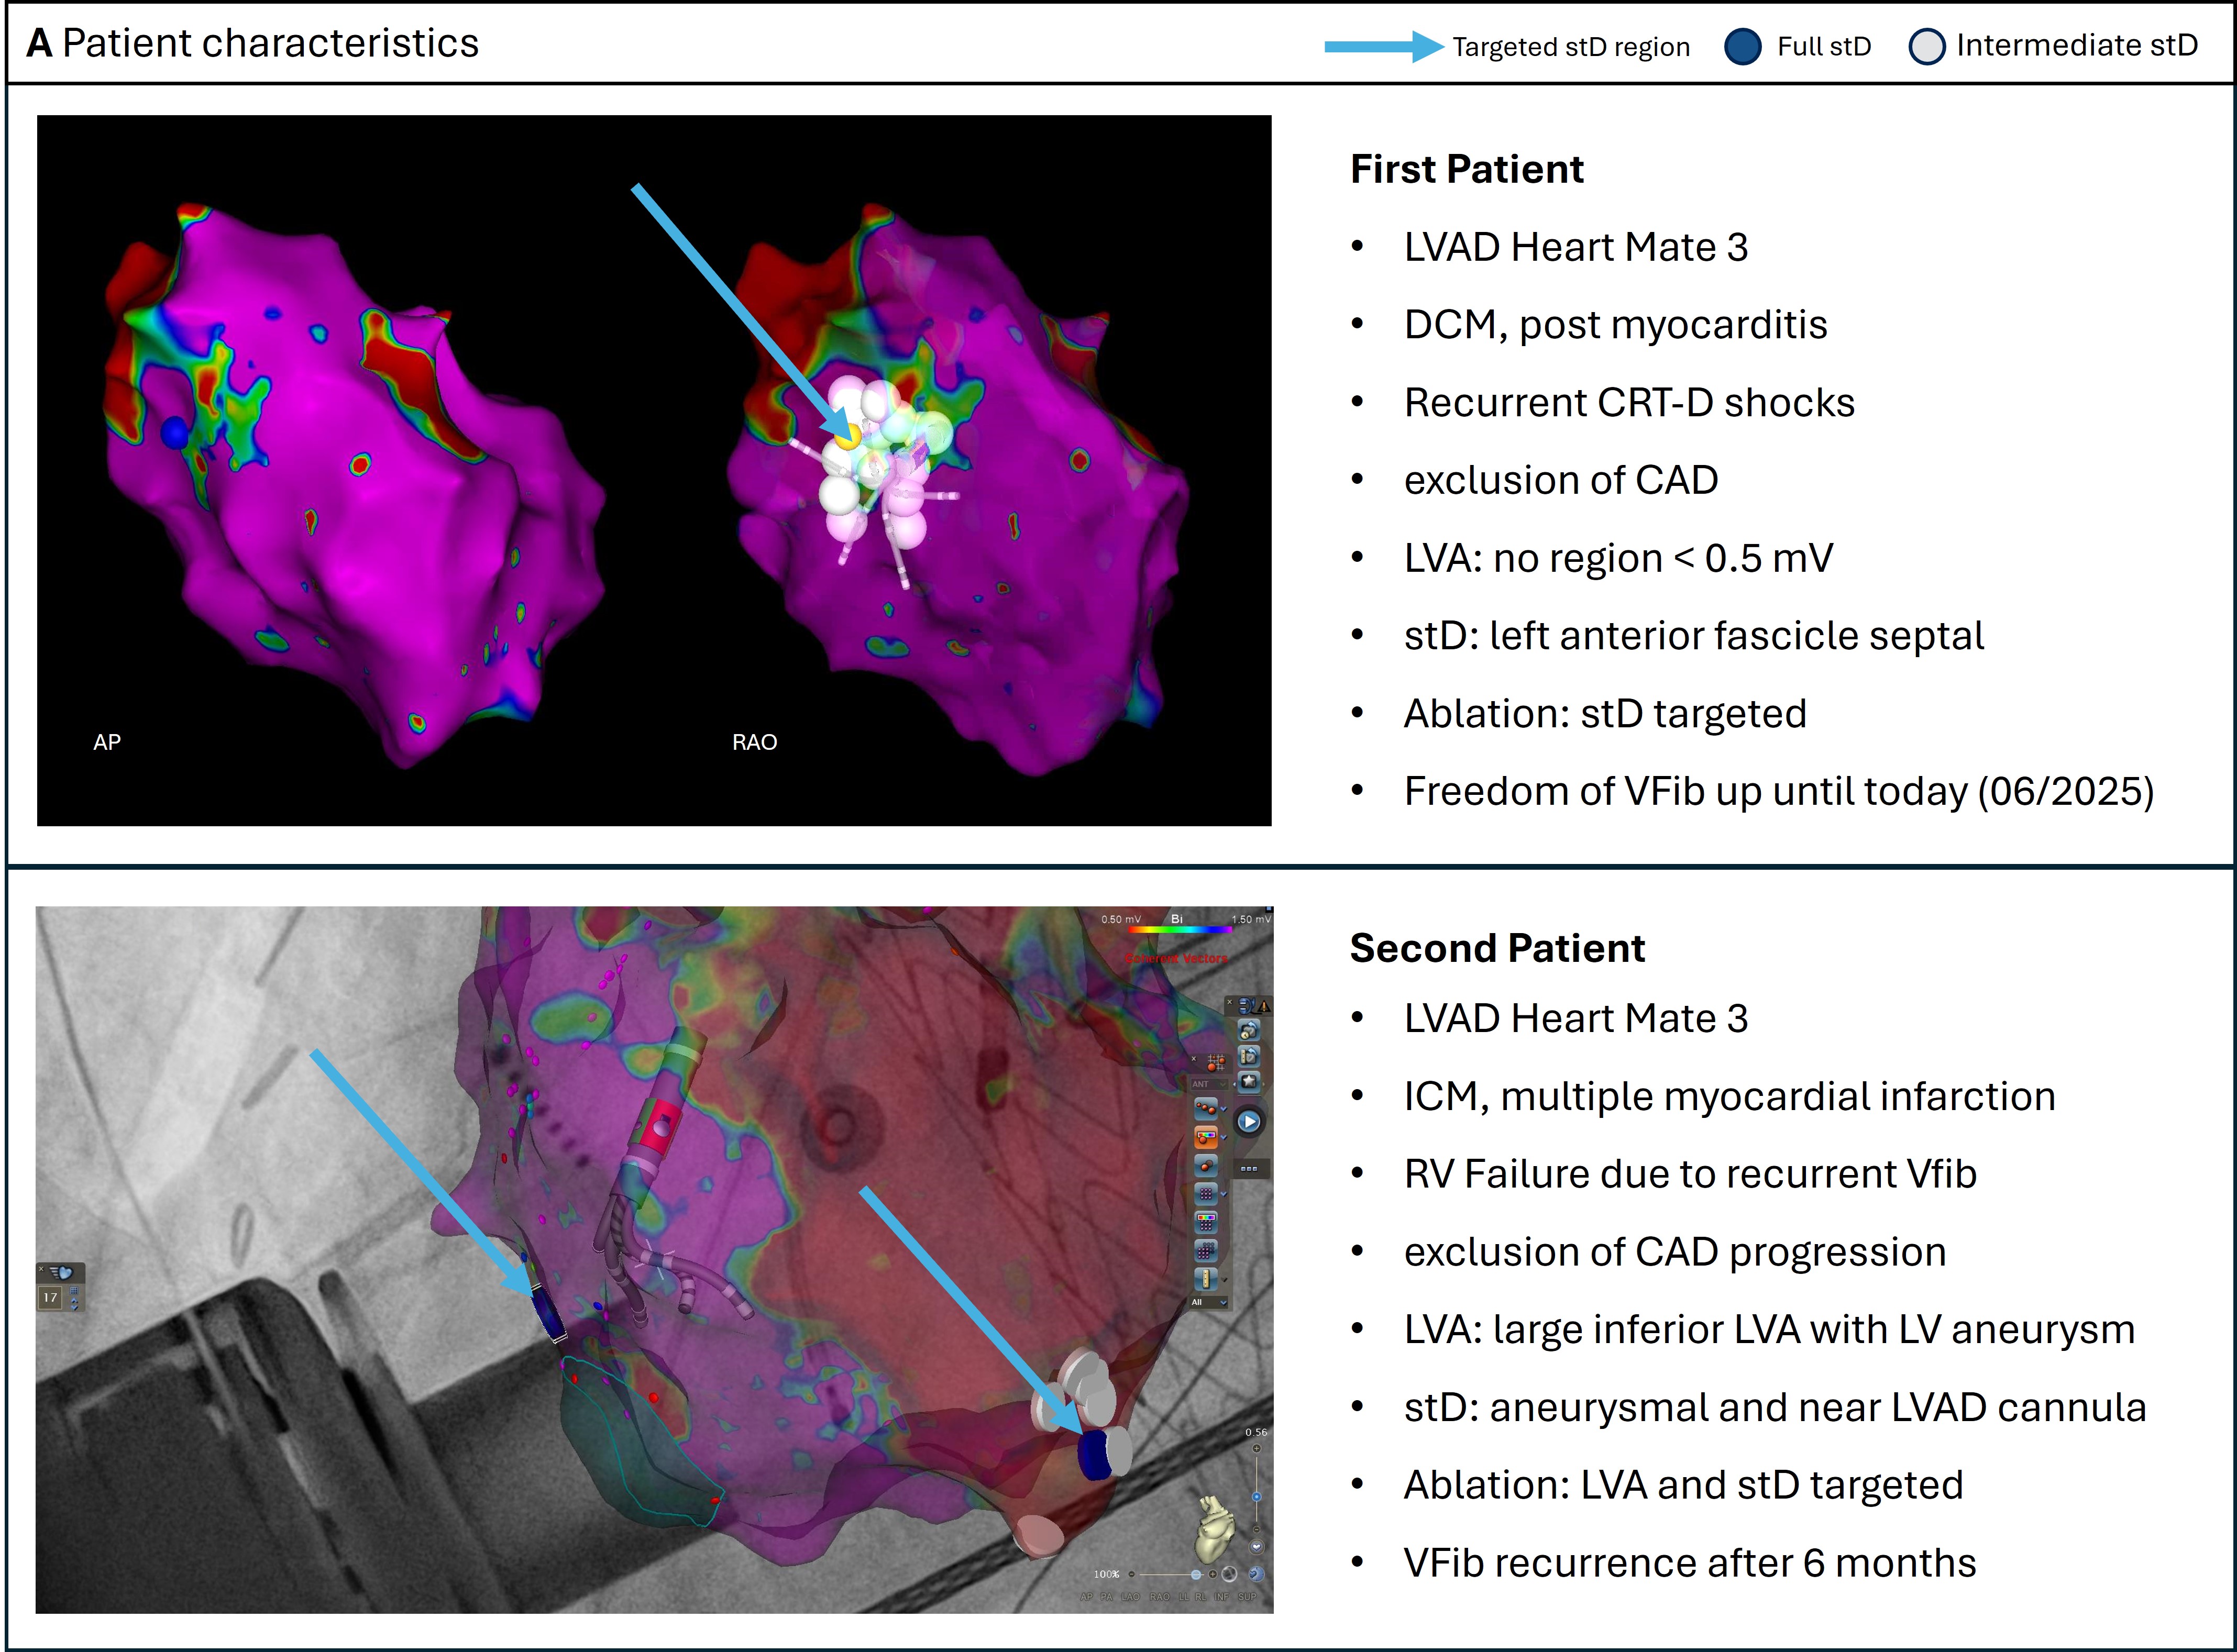
Task: Click the rainbow bar dot grid icon
Action: [x=1206, y=1223]
